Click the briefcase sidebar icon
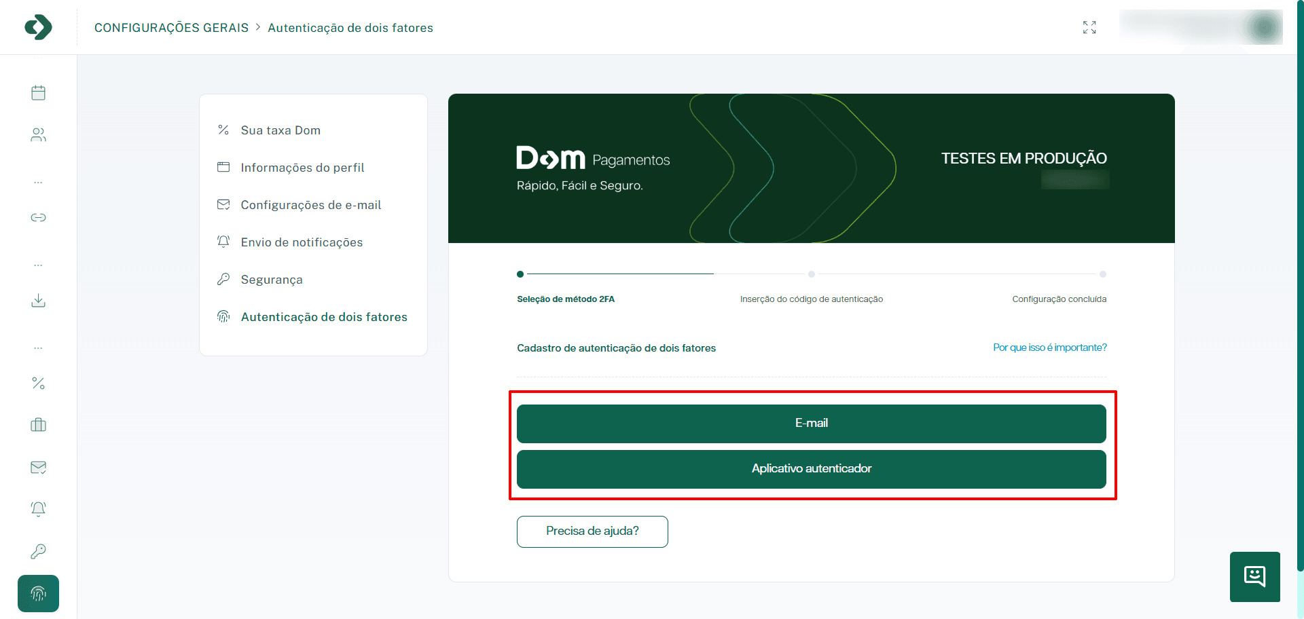The width and height of the screenshot is (1304, 619). 38,425
